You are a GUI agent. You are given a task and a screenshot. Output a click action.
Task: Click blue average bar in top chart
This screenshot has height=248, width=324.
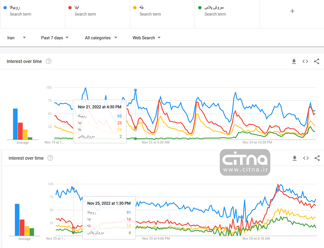15,123
